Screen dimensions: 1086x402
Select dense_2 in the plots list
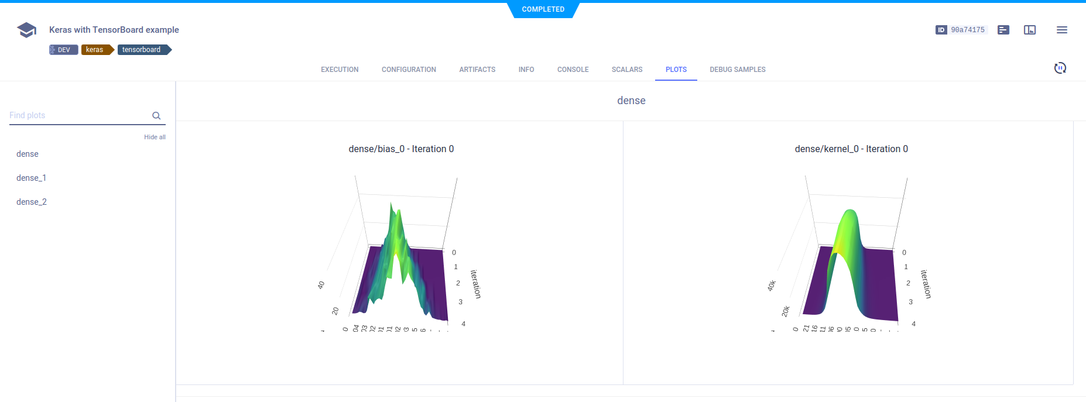pos(32,202)
